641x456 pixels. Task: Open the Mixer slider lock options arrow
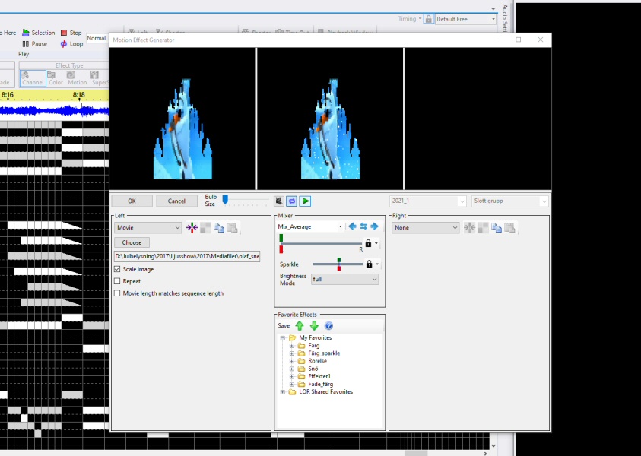[376, 243]
